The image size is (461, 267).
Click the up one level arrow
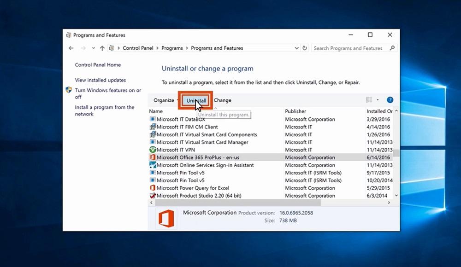[x=102, y=48]
